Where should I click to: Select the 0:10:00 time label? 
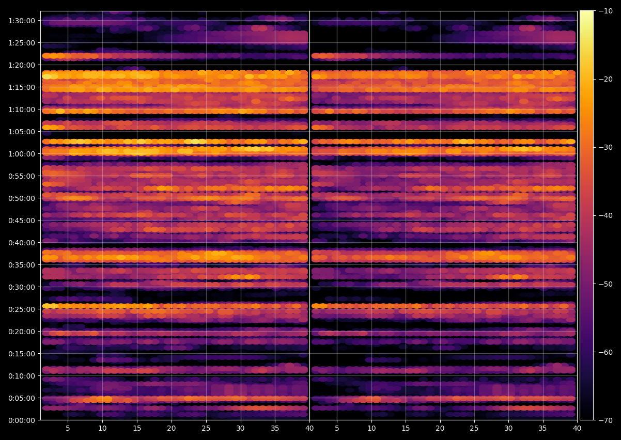click(22, 376)
